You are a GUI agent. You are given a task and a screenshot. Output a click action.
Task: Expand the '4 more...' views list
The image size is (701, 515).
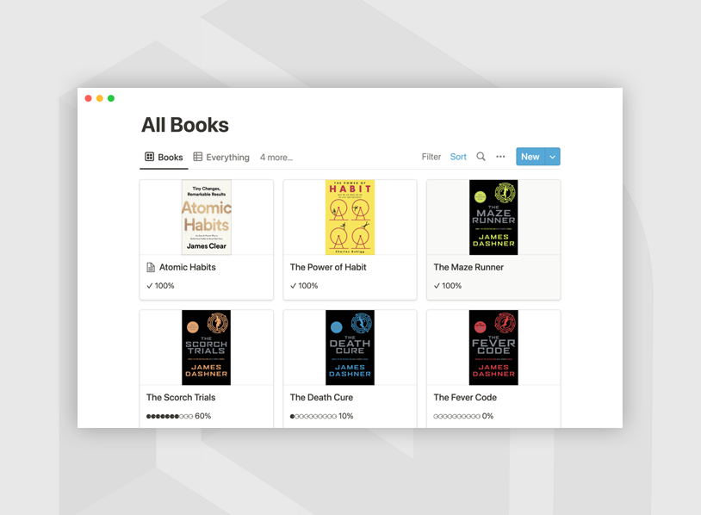coord(276,158)
